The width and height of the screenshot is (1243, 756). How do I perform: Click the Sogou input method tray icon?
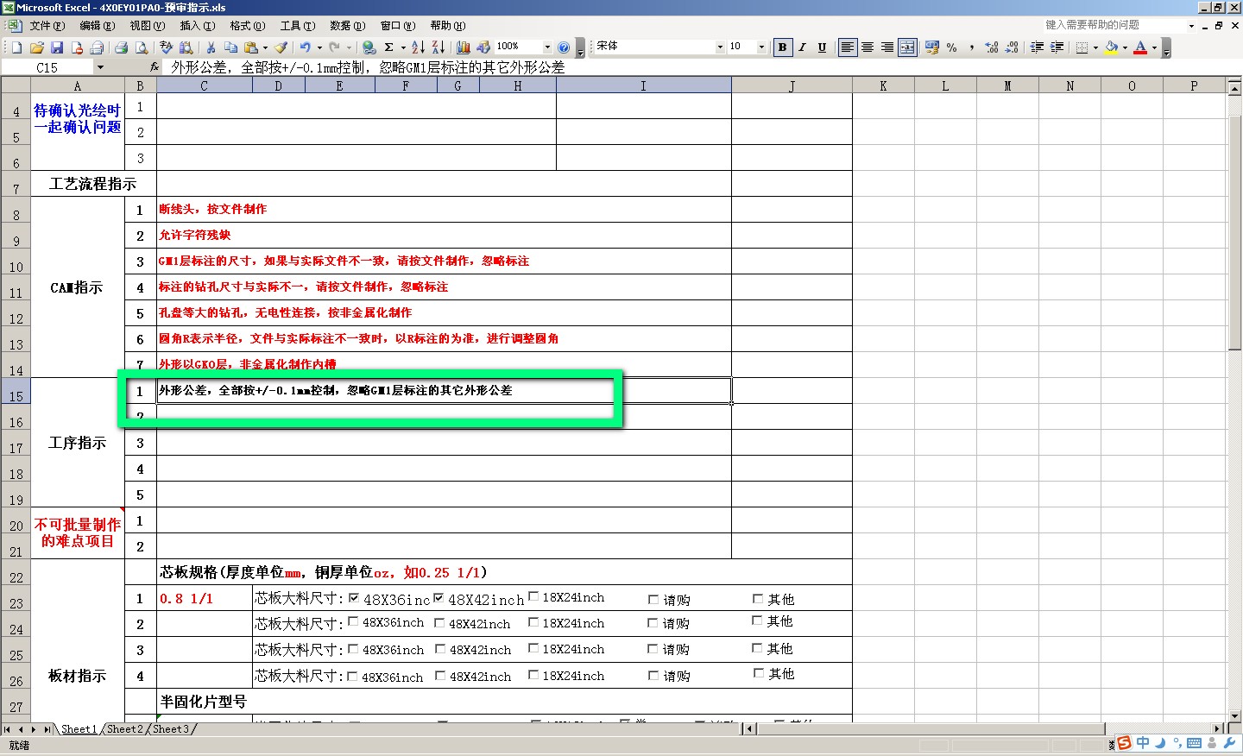pos(1124,743)
